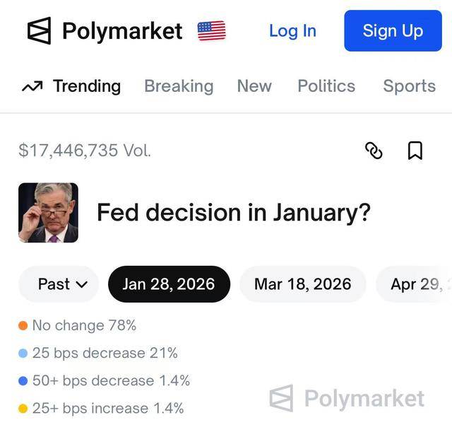
Task: Click the orange No change dot
Action: pyautogui.click(x=23, y=326)
